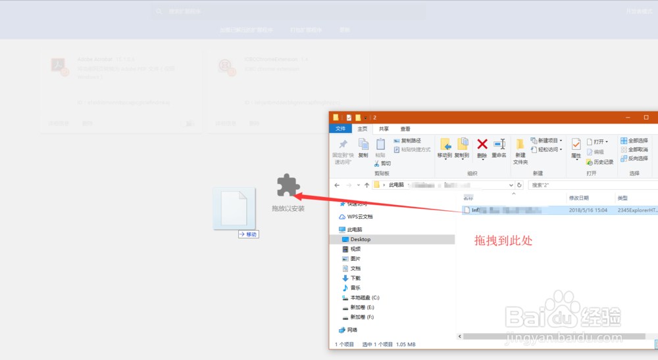Click the Copy (复制) ribbon icon
Image resolution: width=658 pixels, height=360 pixels.
point(363,144)
